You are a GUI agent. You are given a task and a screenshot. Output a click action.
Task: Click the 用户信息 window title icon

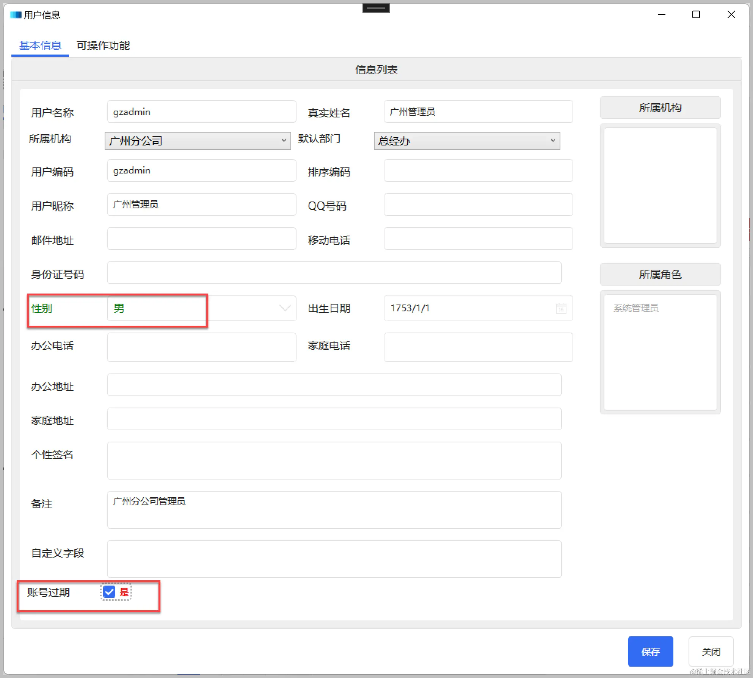point(16,15)
